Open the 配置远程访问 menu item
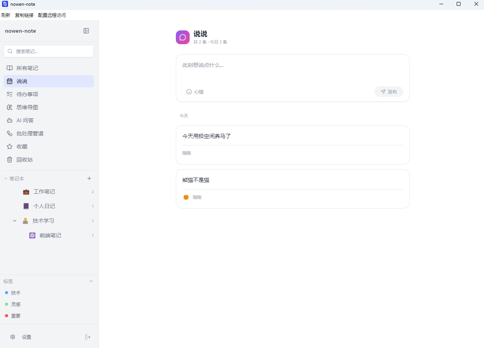The width and height of the screenshot is (484, 348). coord(52,15)
